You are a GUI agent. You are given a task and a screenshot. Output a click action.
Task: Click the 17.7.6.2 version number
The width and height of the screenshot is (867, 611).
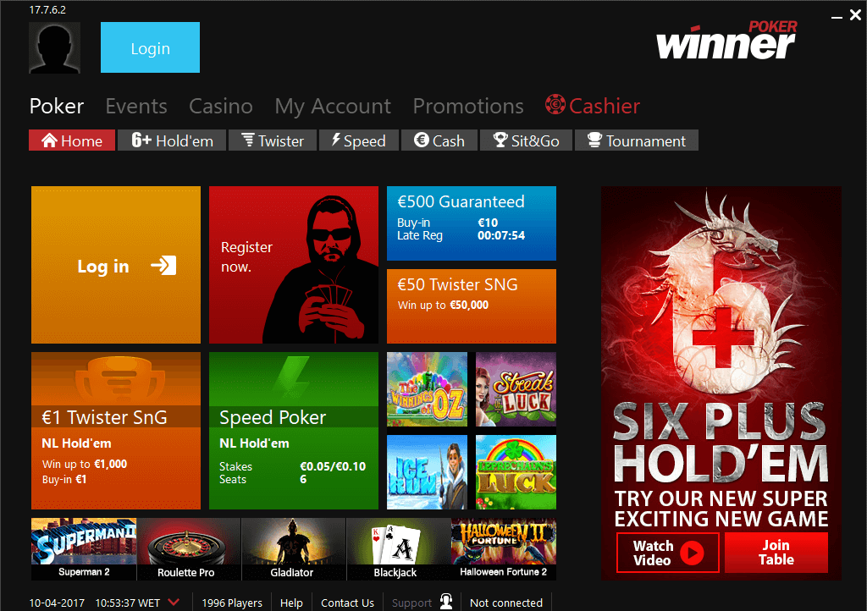click(x=47, y=10)
